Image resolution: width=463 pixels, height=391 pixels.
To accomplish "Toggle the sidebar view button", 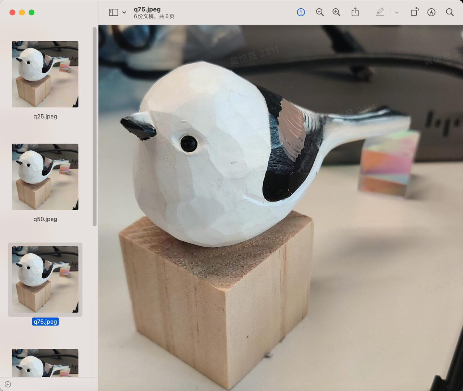I will point(113,12).
